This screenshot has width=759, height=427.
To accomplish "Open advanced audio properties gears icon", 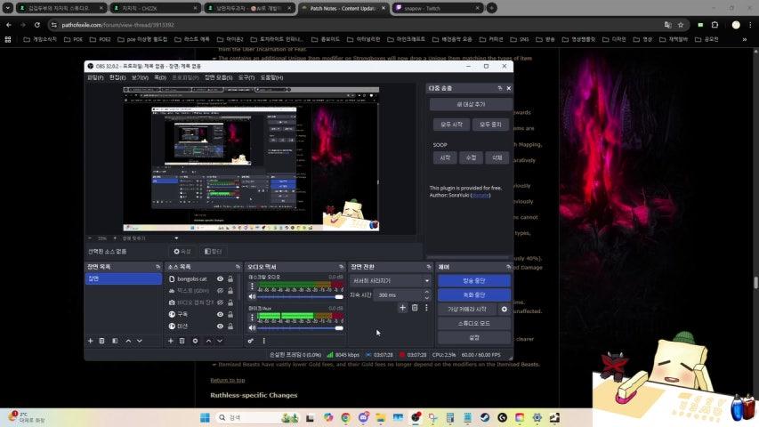I will click(251, 341).
